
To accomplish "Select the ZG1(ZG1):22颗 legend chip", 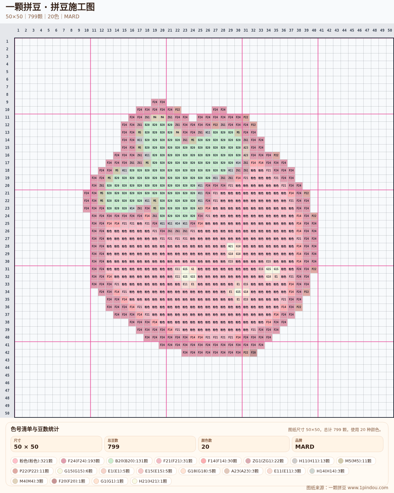I will pyautogui.click(x=266, y=461).
